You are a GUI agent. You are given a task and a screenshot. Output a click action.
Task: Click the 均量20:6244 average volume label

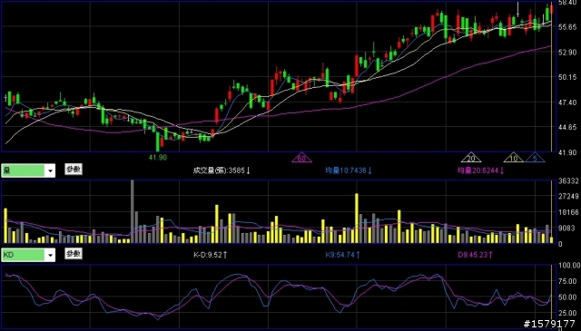pos(480,170)
